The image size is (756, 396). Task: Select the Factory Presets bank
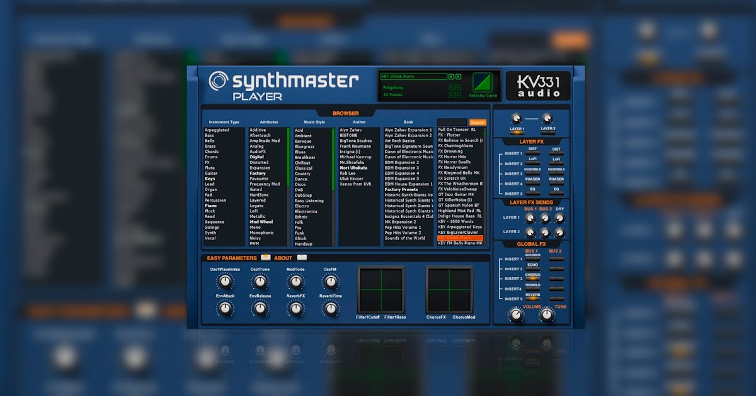(x=401, y=189)
